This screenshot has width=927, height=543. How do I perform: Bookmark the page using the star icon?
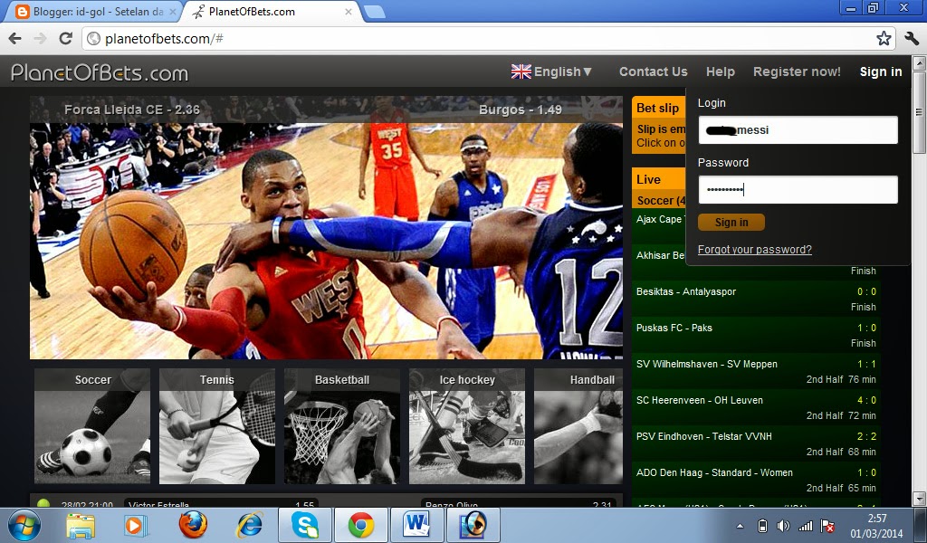click(x=884, y=38)
